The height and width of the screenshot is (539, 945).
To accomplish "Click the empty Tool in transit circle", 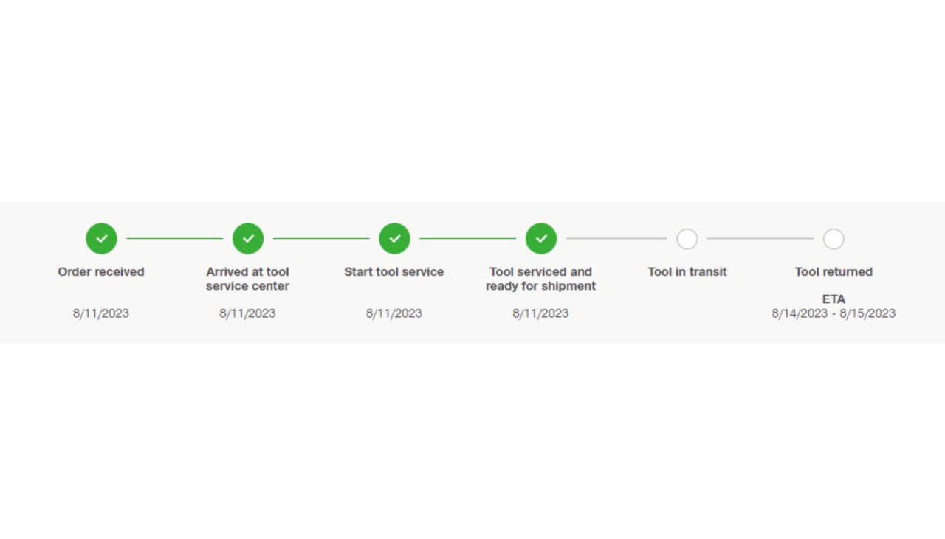I will 687,239.
